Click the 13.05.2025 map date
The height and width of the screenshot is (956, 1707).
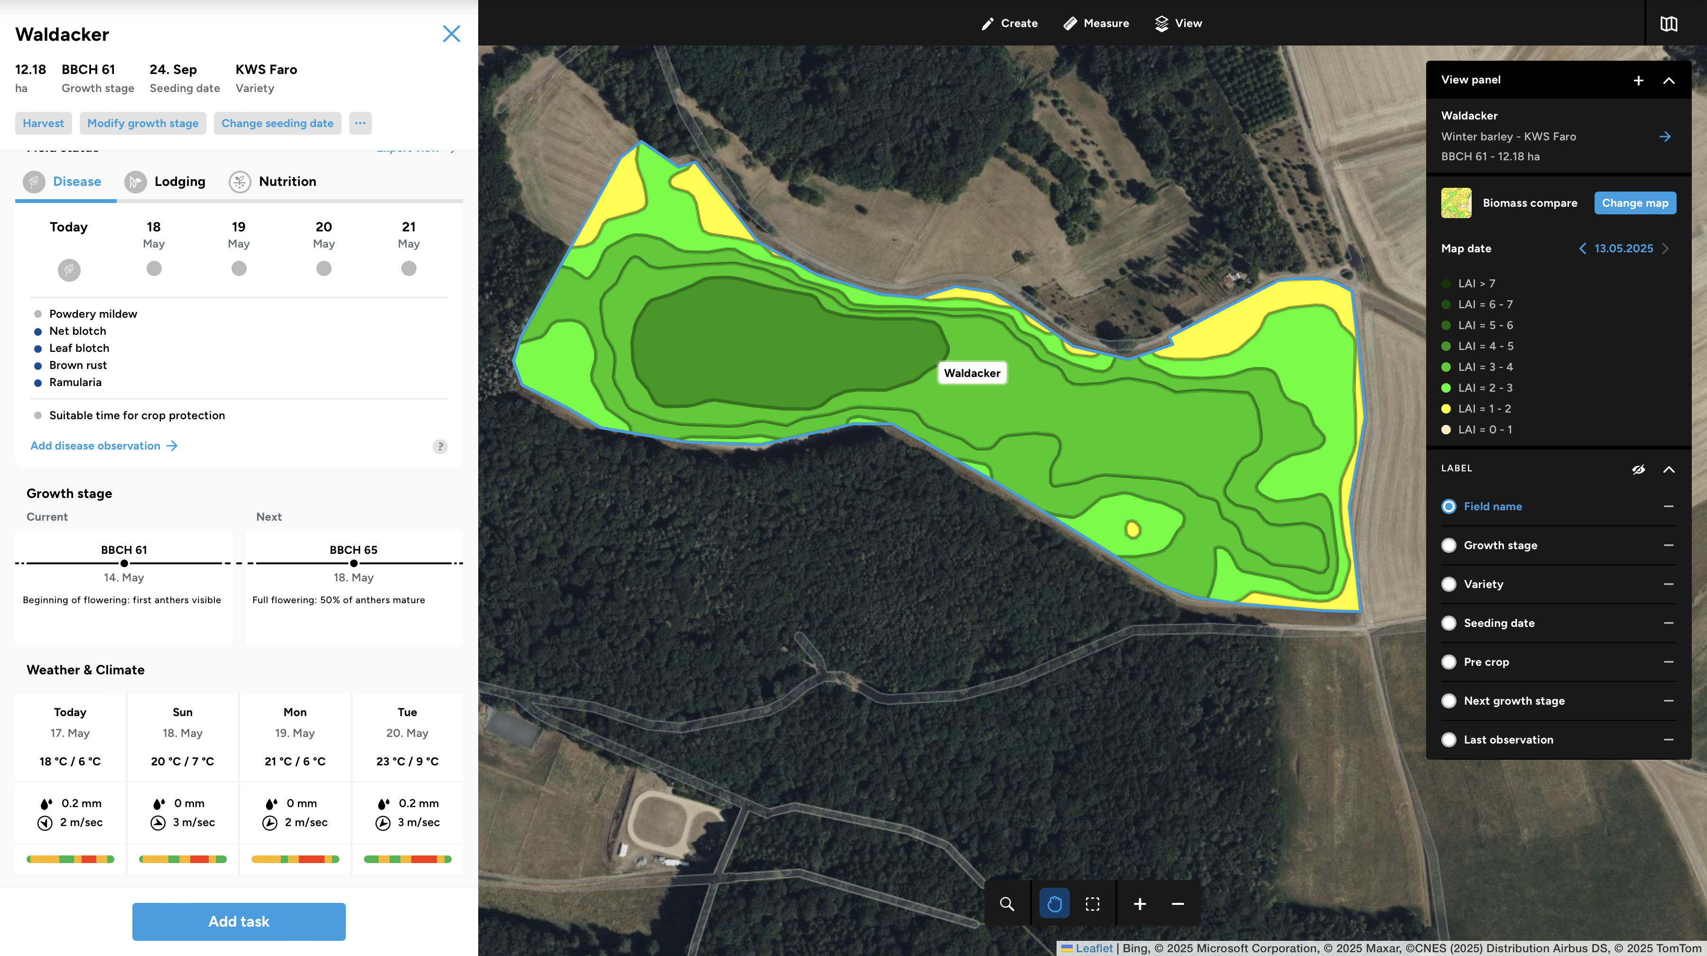(1624, 248)
